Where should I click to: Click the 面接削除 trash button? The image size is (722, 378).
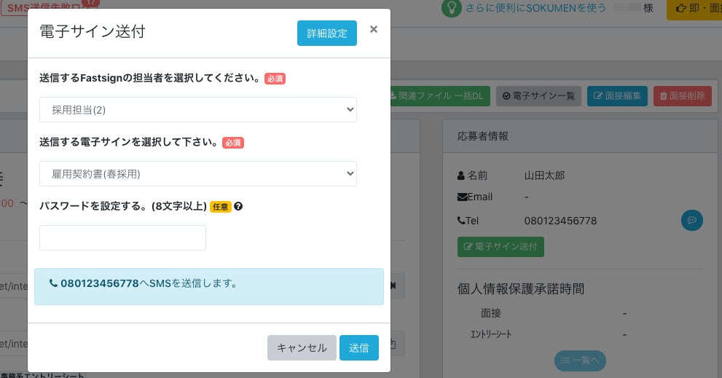click(x=682, y=95)
